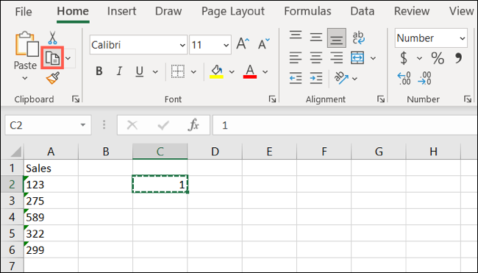
Task: Apply the Font Color A icon
Action: 250,71
